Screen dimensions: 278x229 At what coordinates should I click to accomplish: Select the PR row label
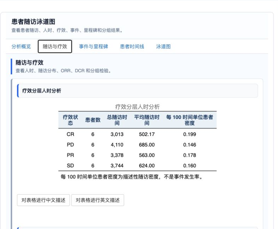click(x=70, y=155)
